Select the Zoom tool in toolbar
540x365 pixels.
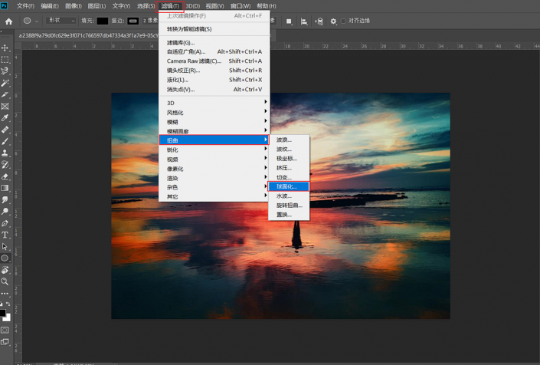(x=5, y=281)
